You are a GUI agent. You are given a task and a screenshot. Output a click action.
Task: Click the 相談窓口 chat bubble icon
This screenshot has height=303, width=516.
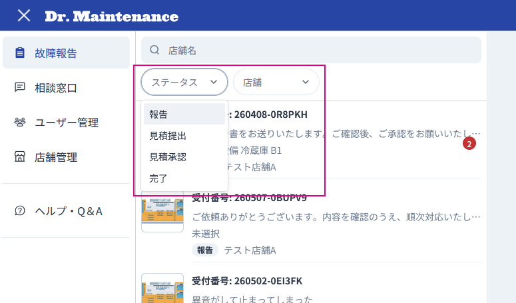coord(20,87)
